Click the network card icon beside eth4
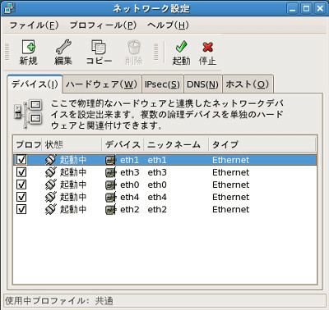The height and width of the screenshot is (310, 329). point(111,197)
